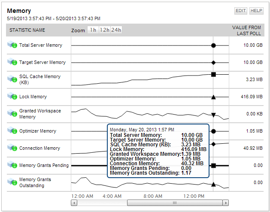The width and height of the screenshot is (270, 212).
Task: Click the date range under Memory title
Action: coord(54,18)
